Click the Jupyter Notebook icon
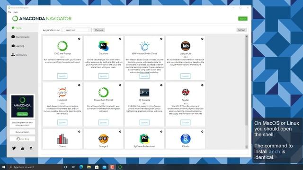The image size is (303, 170). click(62, 93)
